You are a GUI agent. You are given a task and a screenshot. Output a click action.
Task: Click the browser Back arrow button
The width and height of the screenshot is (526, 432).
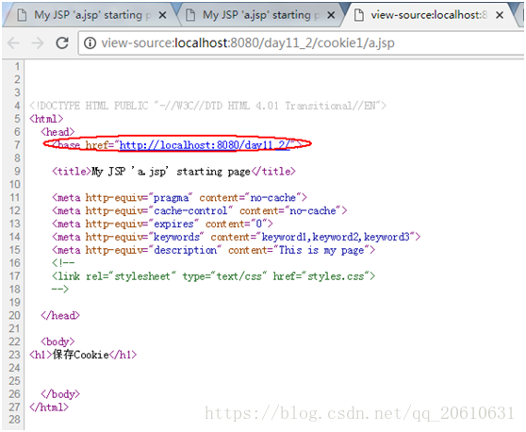[13, 43]
